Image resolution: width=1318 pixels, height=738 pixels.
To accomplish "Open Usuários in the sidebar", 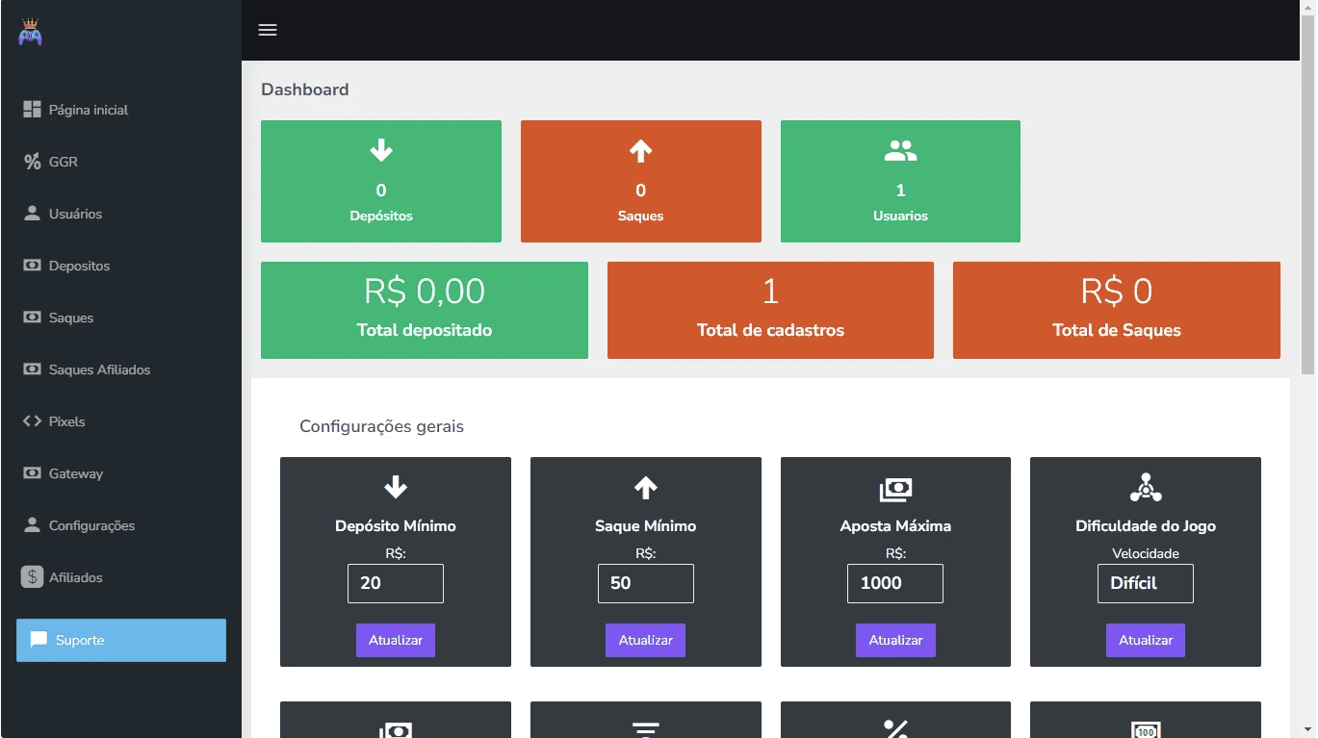I will 75,214.
